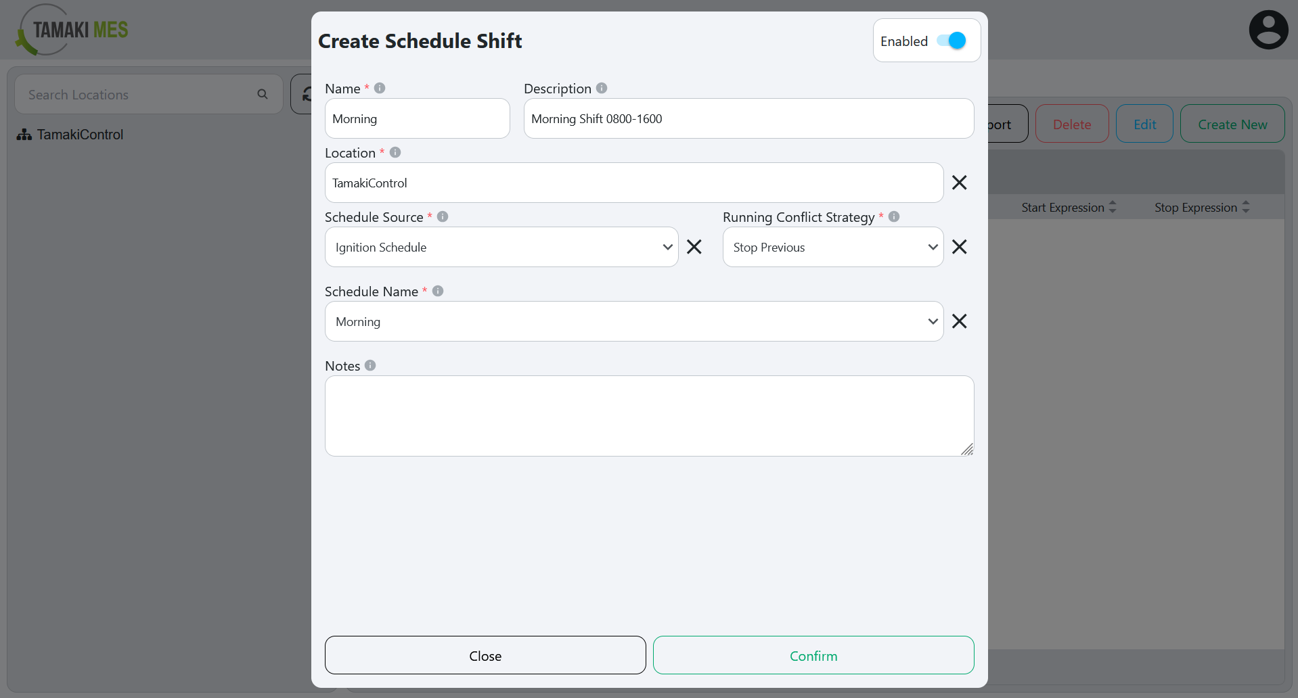Click the info icon next to Name
Screen dimensions: 1298x698
tap(380, 88)
